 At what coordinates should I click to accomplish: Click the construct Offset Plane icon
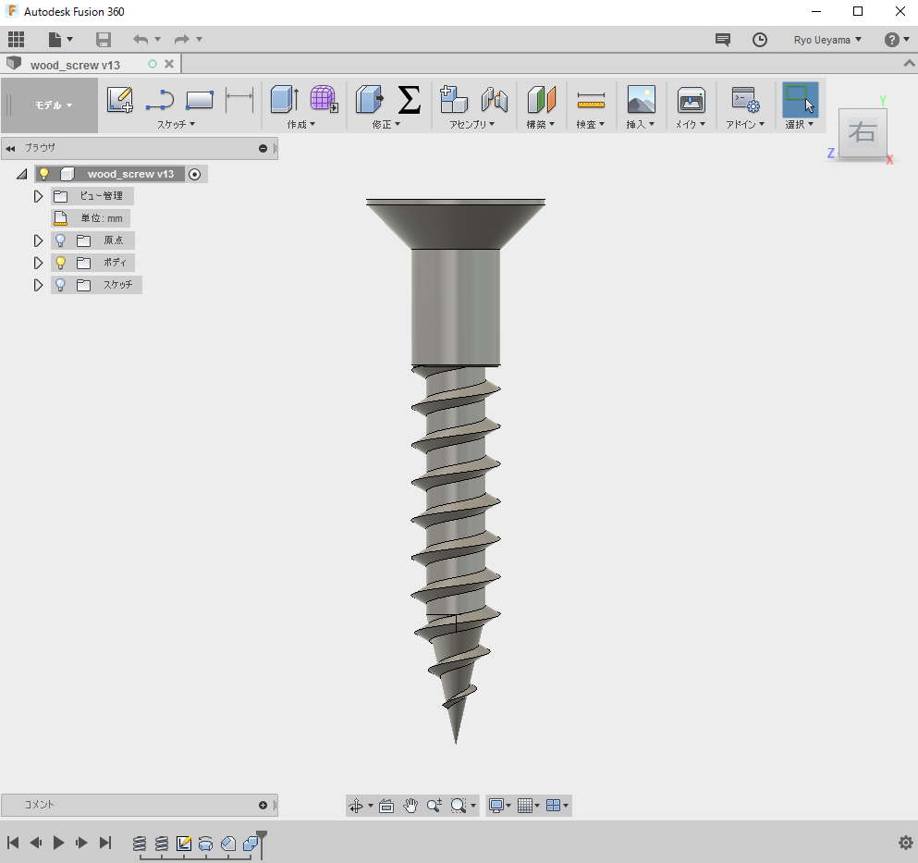[542, 99]
